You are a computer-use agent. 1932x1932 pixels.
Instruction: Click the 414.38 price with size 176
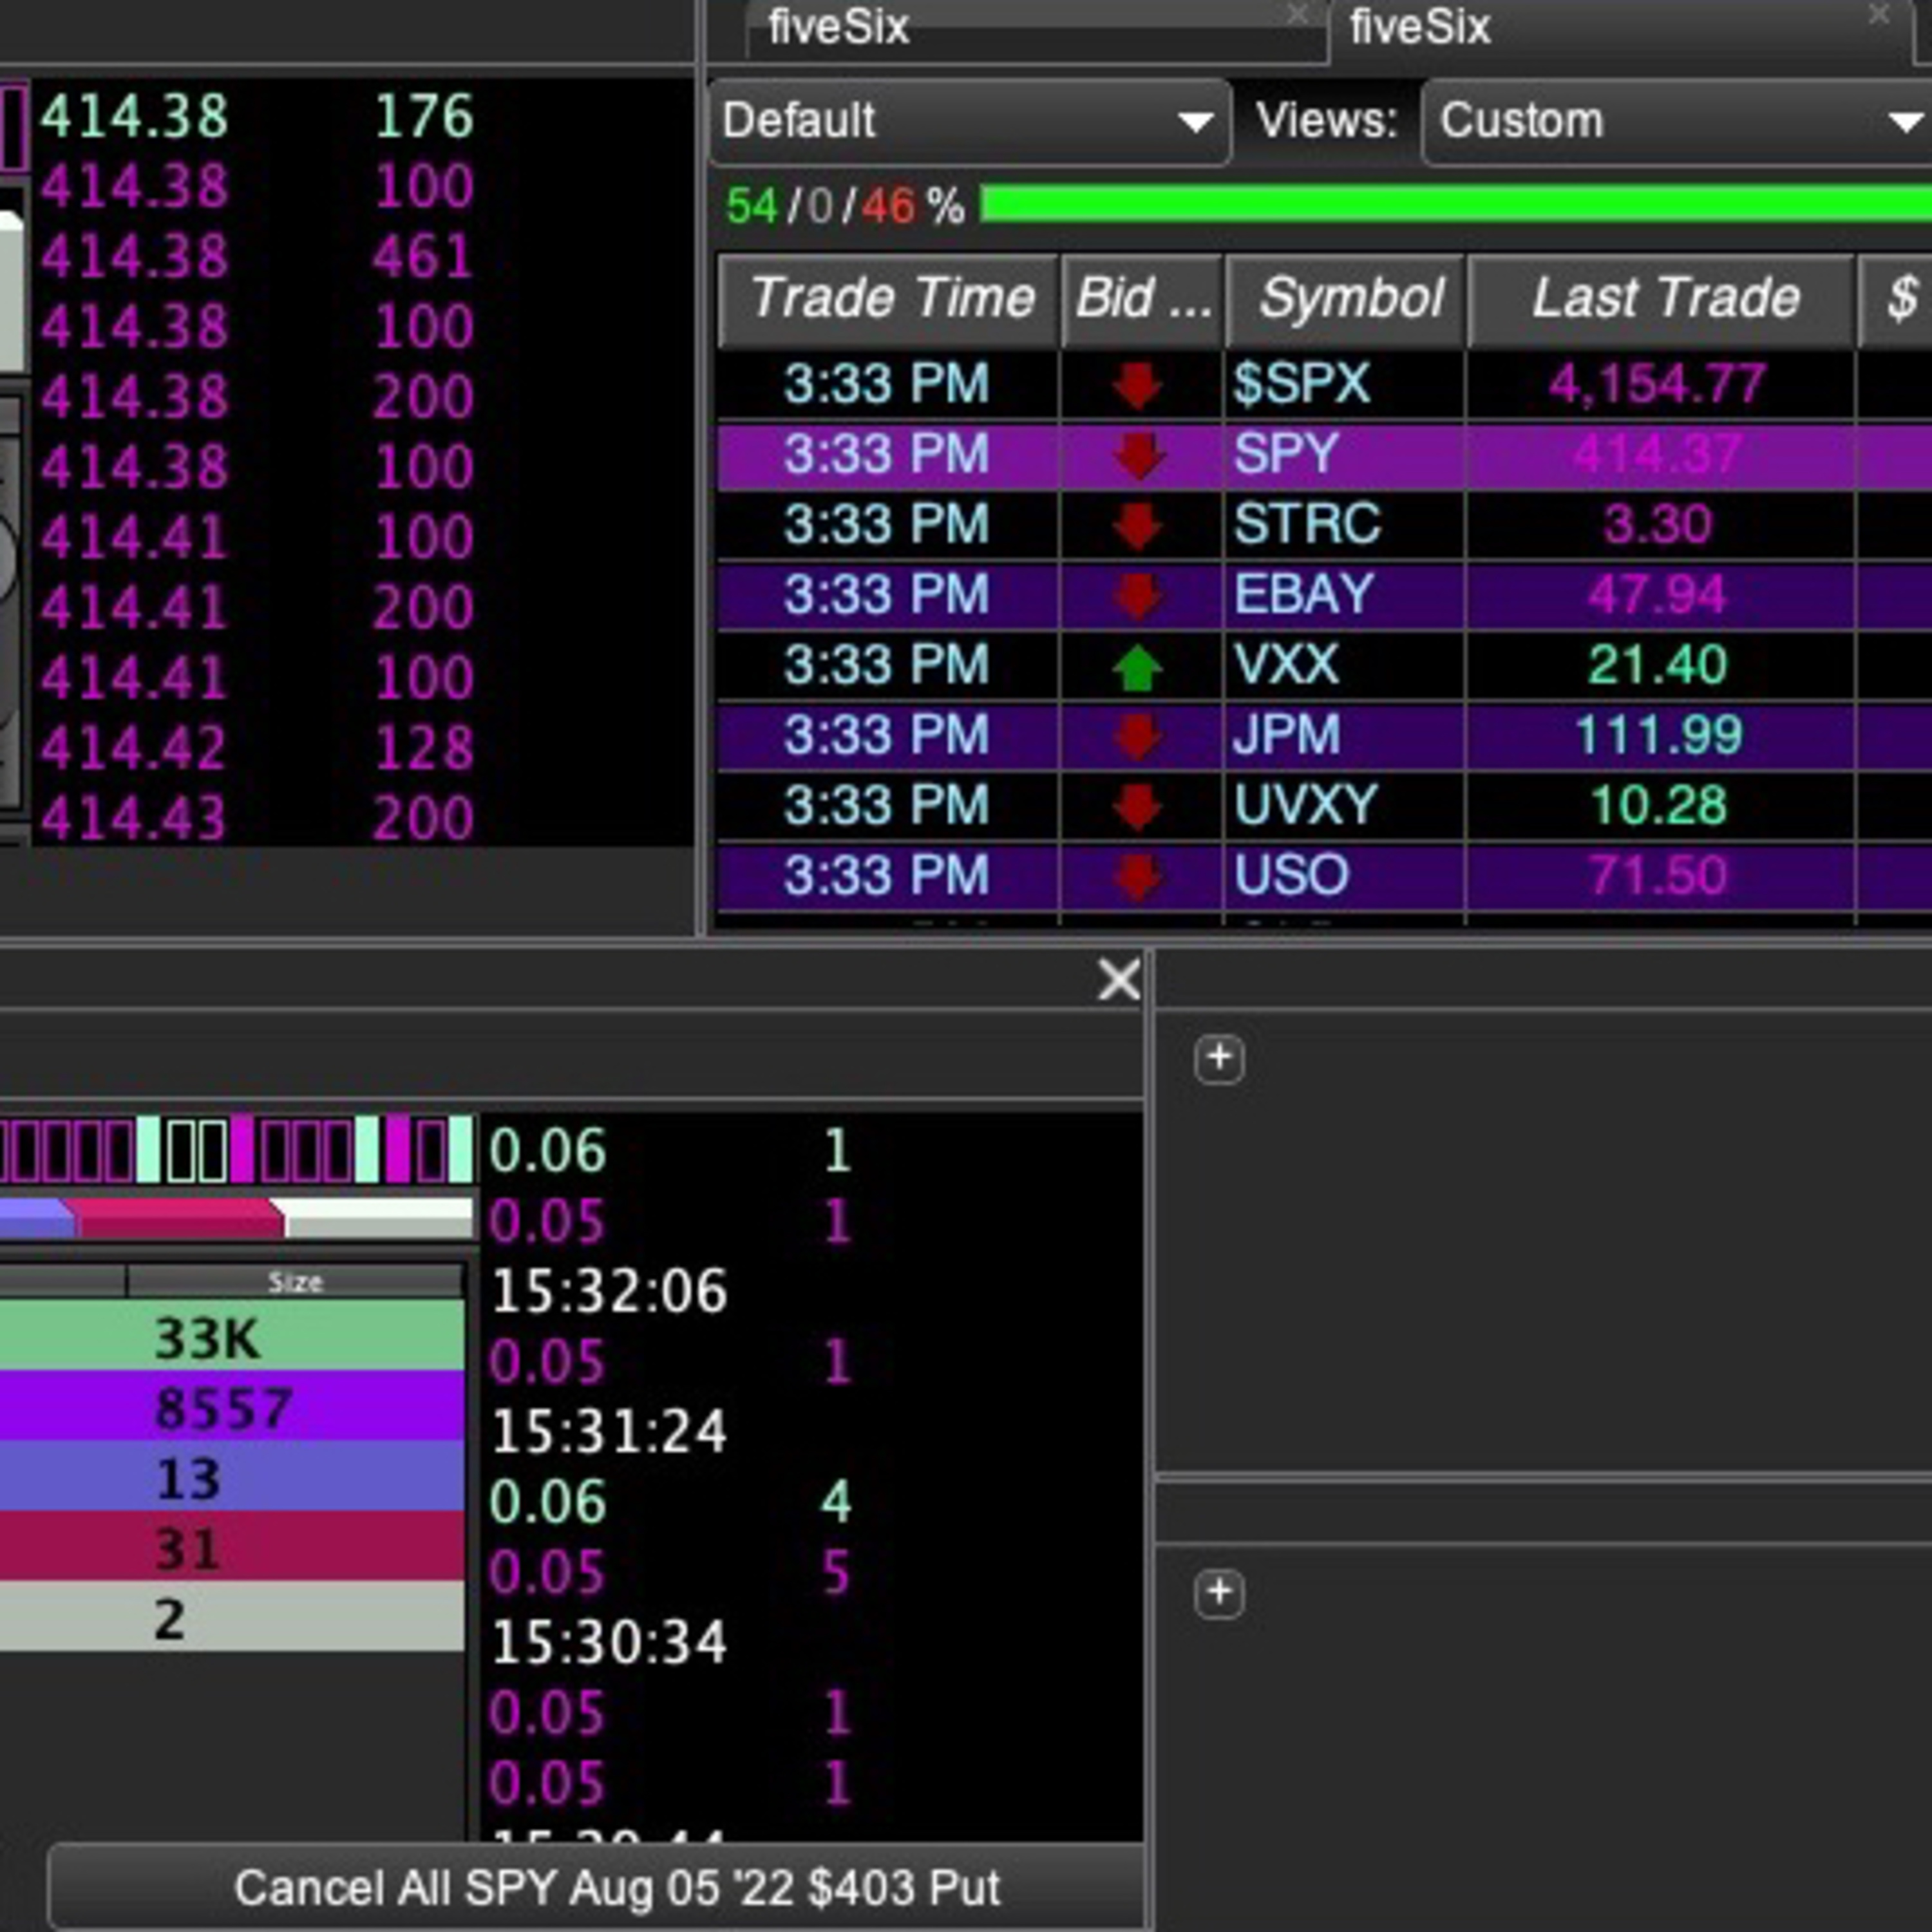pyautogui.click(x=134, y=116)
